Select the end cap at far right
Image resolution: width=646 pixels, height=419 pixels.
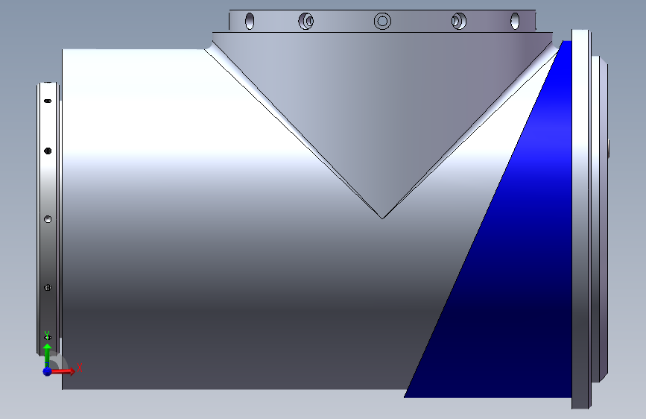[x=600, y=218]
